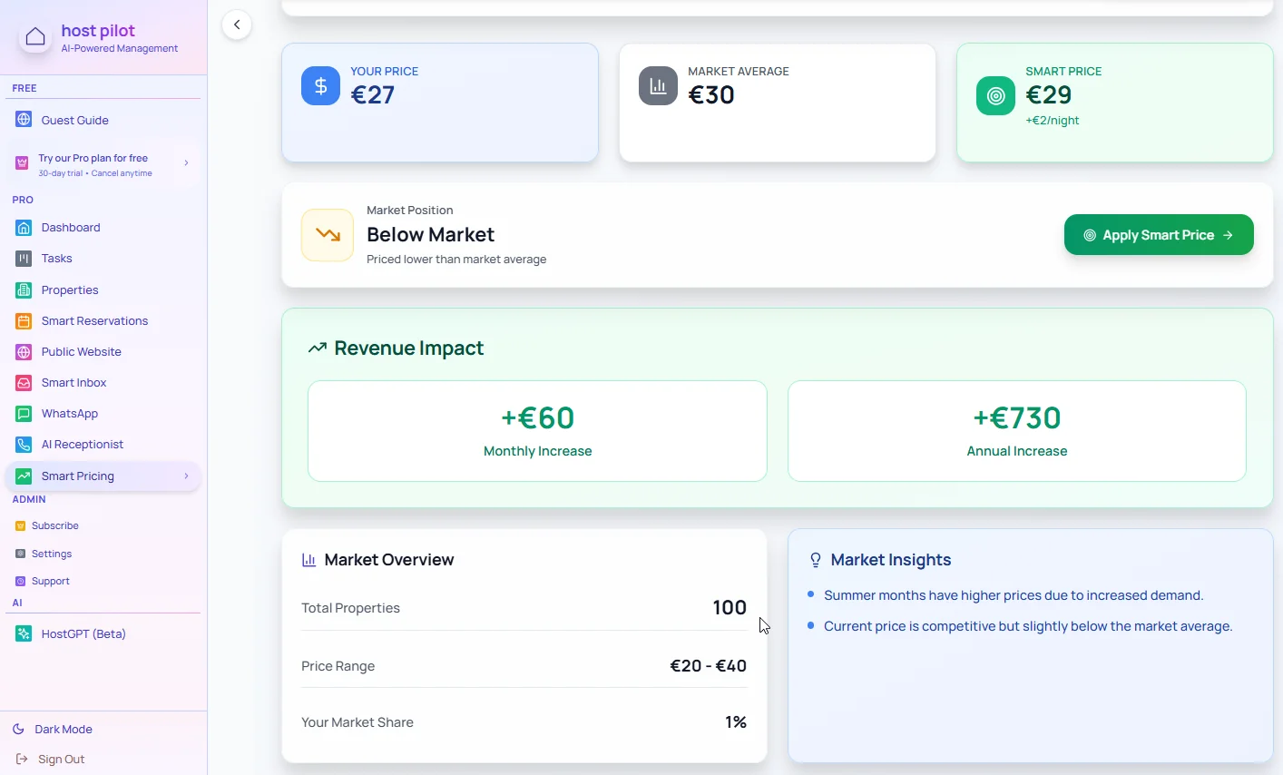
Task: Open HostGPT (Beta) from the sidebar
Action: 84,633
